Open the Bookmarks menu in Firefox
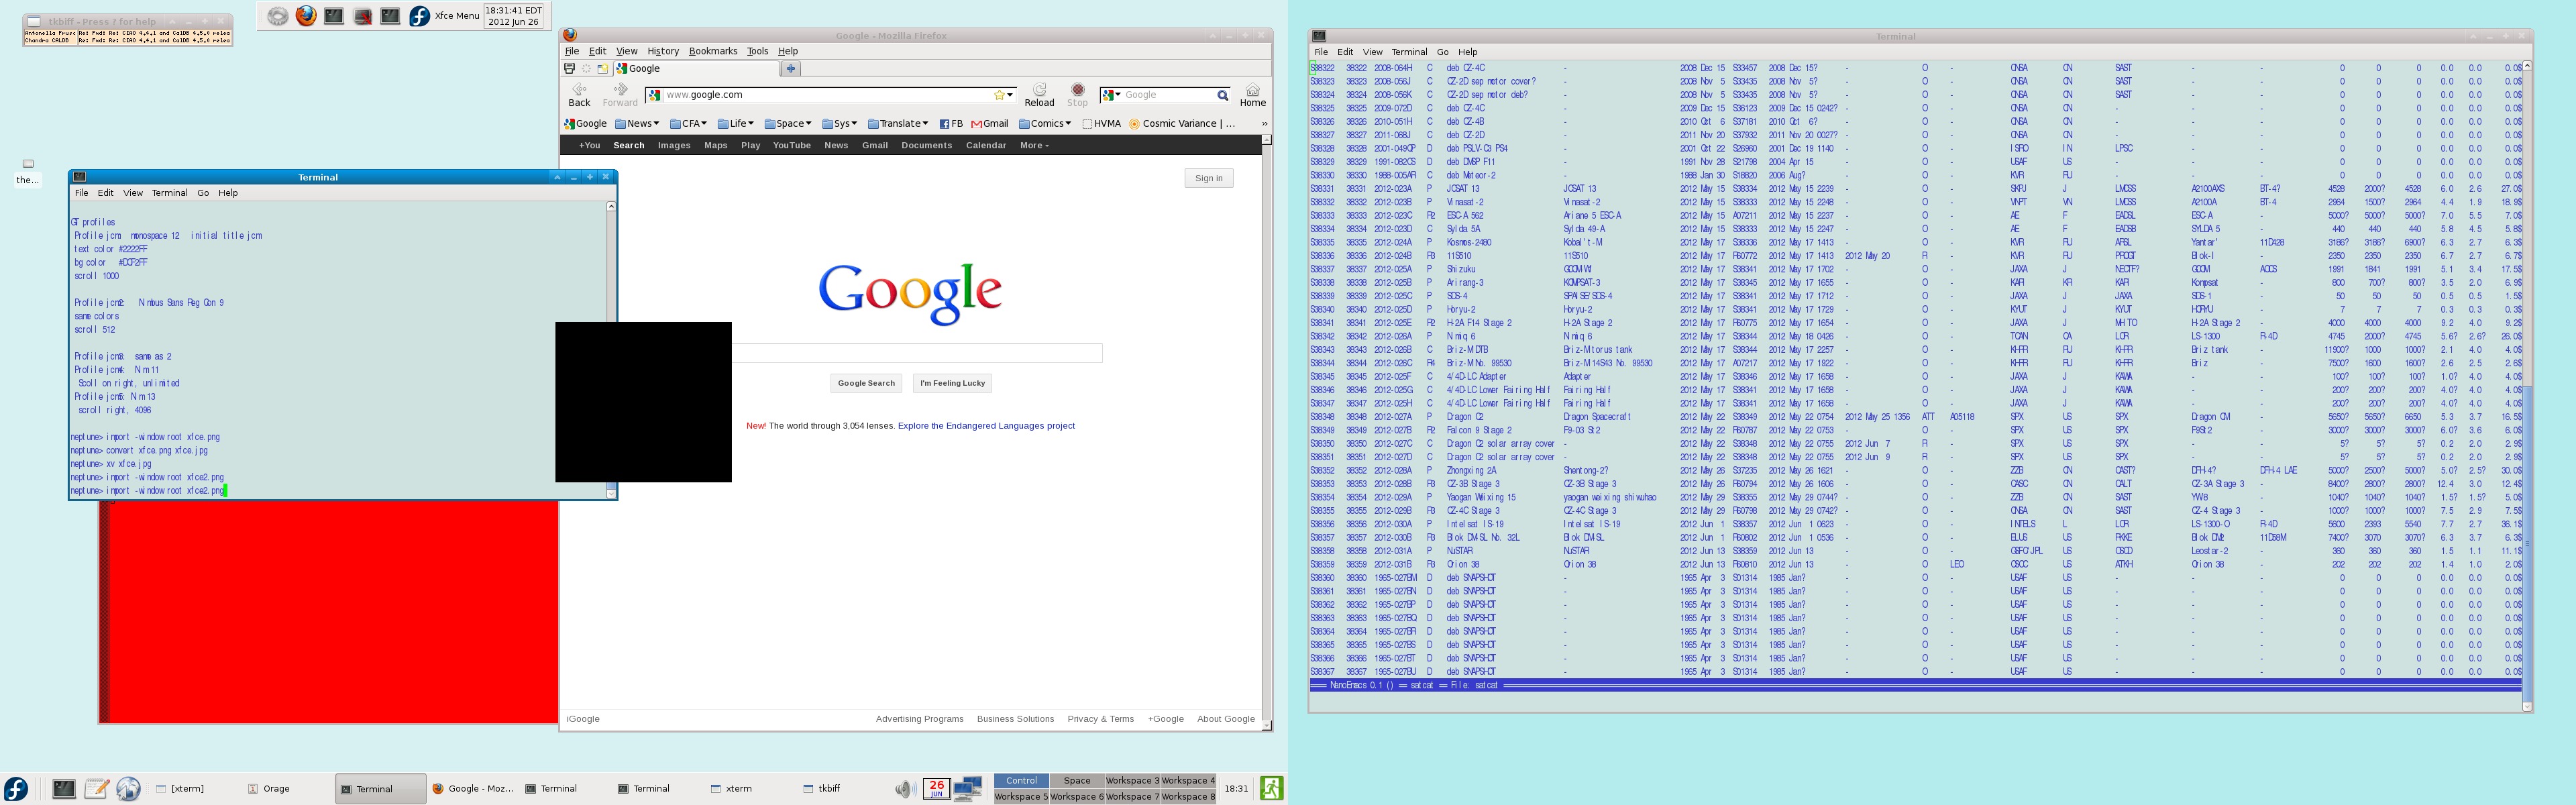 pyautogui.click(x=712, y=51)
